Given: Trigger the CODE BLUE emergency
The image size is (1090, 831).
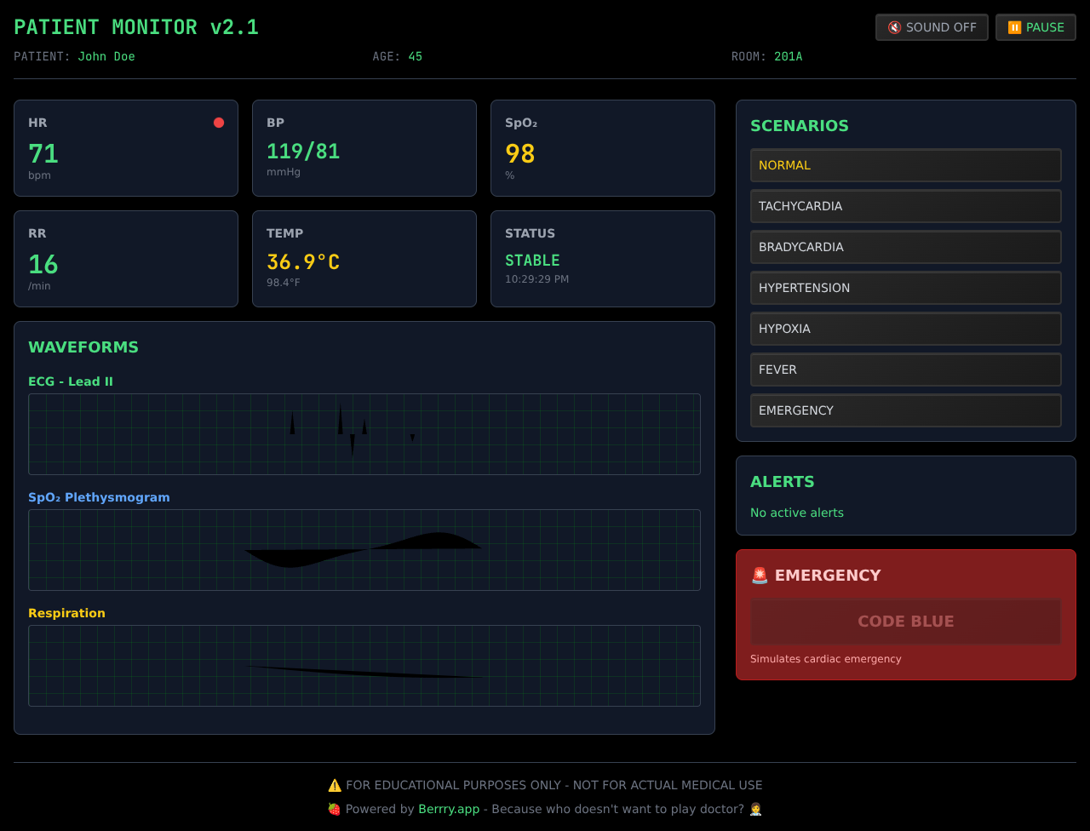Looking at the screenshot, I should coord(905,622).
